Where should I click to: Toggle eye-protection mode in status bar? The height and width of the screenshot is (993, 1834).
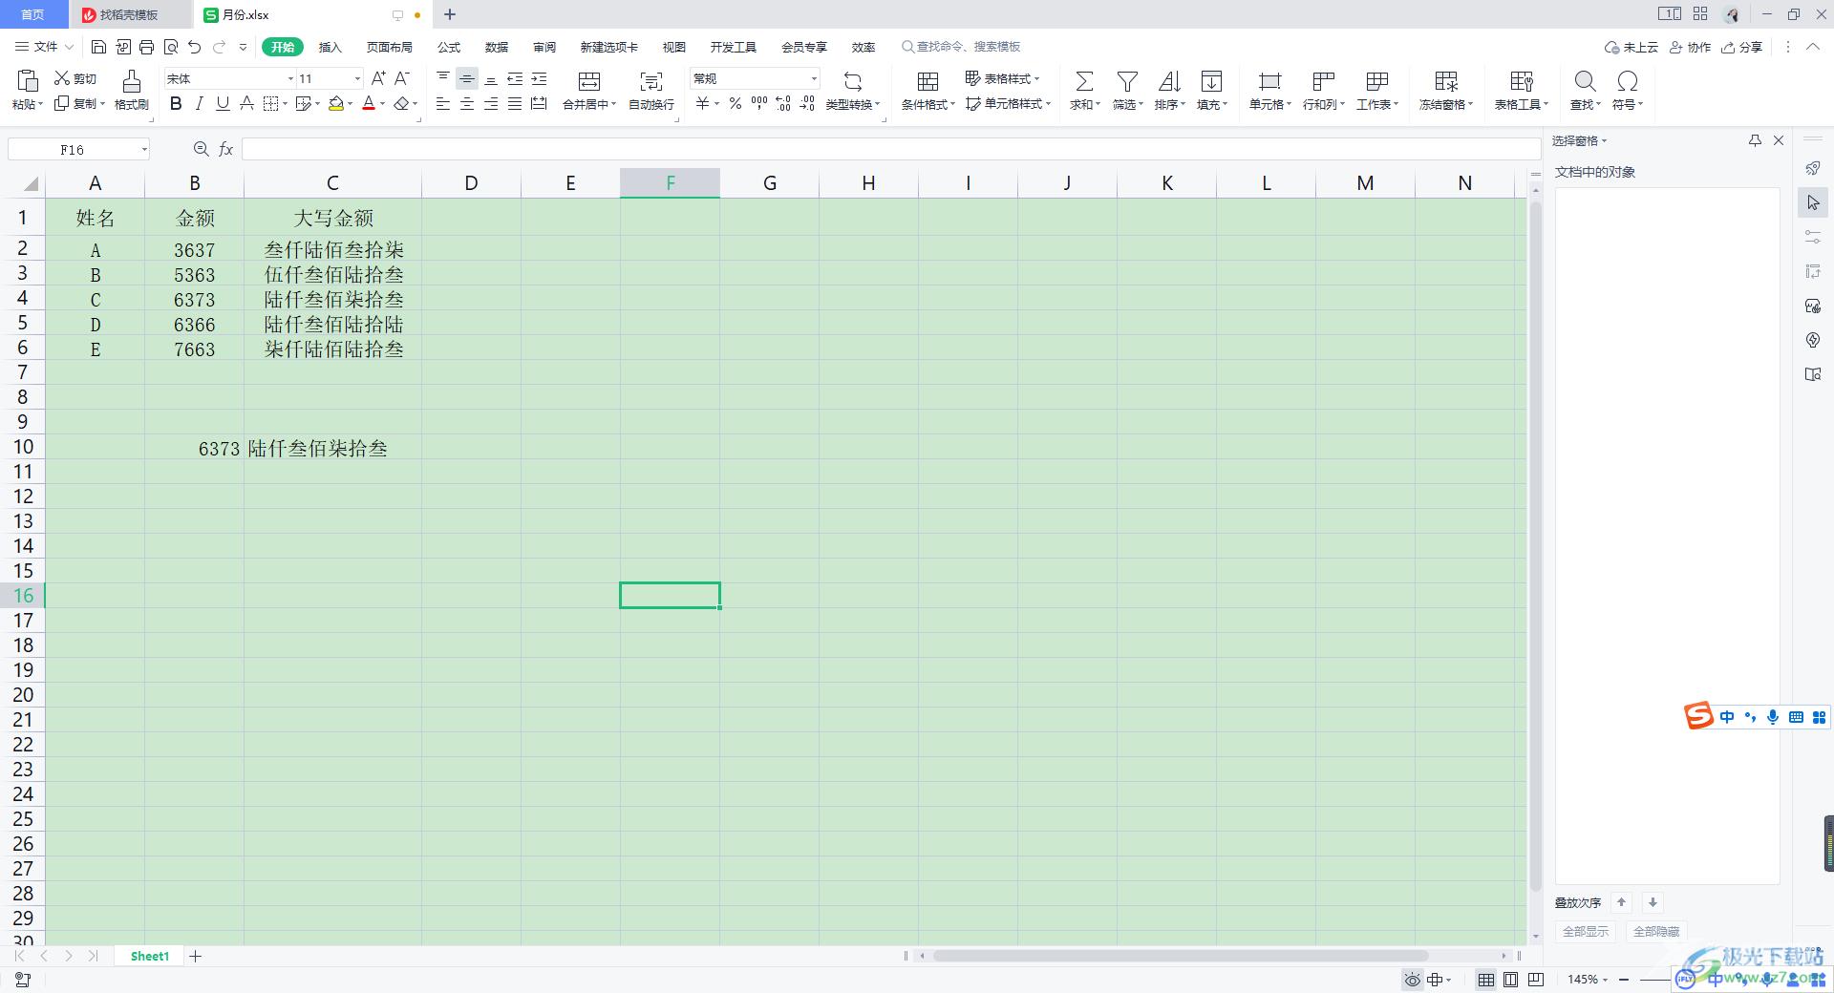pyautogui.click(x=1412, y=980)
